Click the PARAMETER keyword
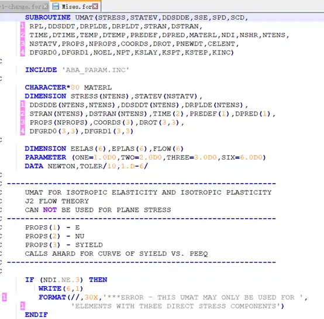 tap(46, 157)
